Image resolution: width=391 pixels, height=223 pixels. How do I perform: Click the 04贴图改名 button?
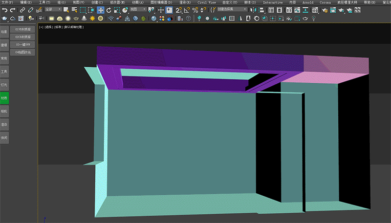[22, 52]
